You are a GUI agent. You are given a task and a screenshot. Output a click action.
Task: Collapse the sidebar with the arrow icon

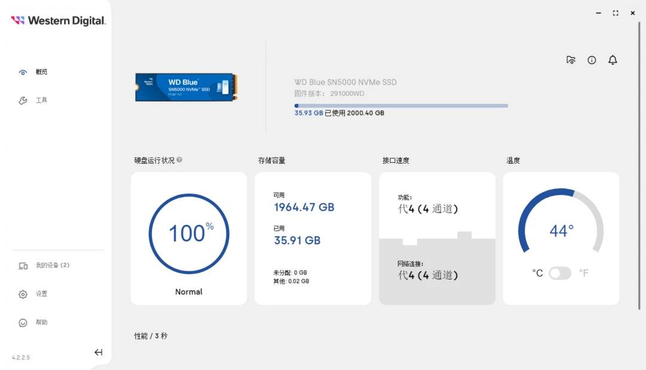point(98,352)
